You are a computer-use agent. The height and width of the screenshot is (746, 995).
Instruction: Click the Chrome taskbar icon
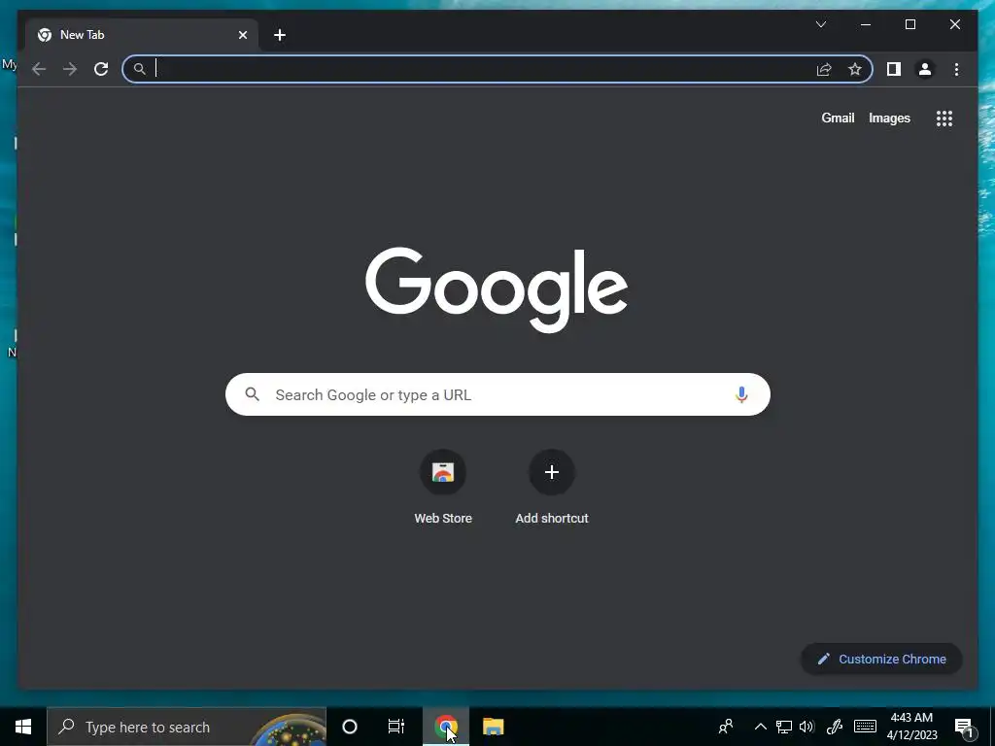(445, 727)
